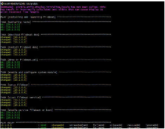Select 'changed: [10.1.0.6]' under download filebeat deb
165x129 pixels.
point(14,40)
